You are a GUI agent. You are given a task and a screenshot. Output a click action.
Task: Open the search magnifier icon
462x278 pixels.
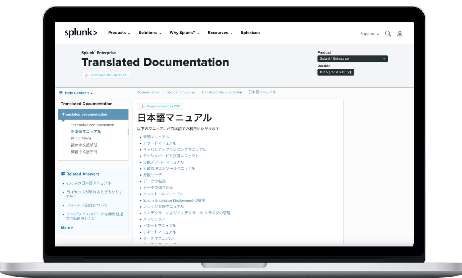(388, 34)
